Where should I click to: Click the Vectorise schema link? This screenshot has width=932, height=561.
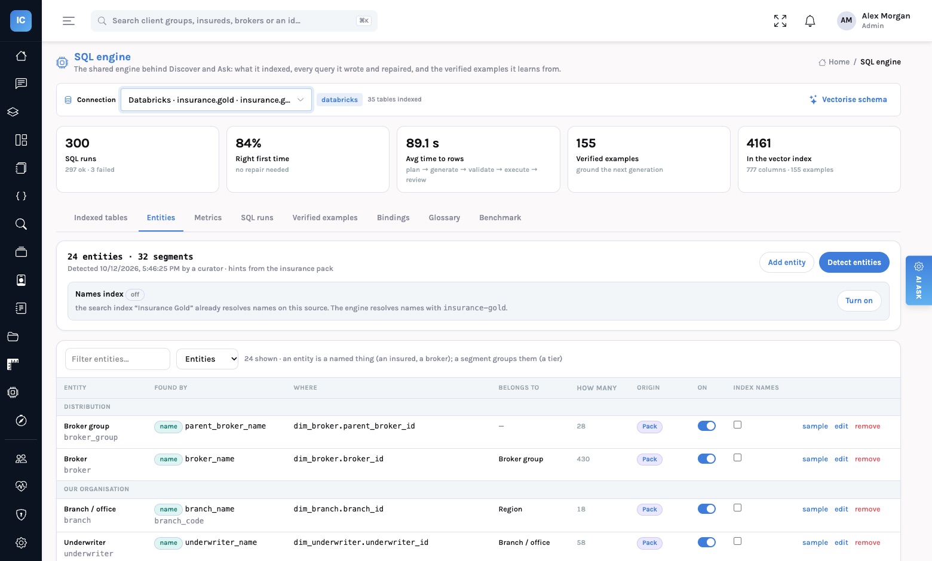click(x=848, y=100)
